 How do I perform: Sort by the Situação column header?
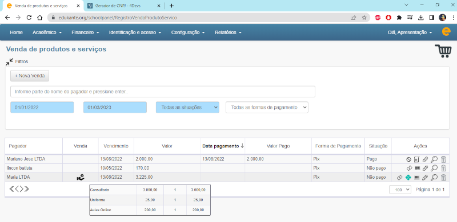point(378,146)
